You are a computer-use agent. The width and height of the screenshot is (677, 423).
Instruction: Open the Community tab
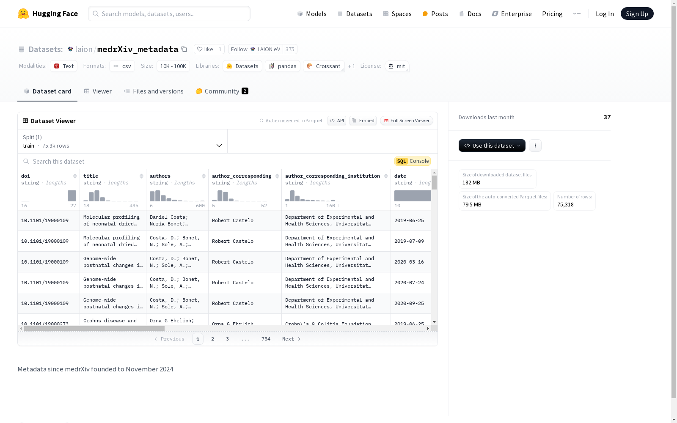(x=222, y=91)
